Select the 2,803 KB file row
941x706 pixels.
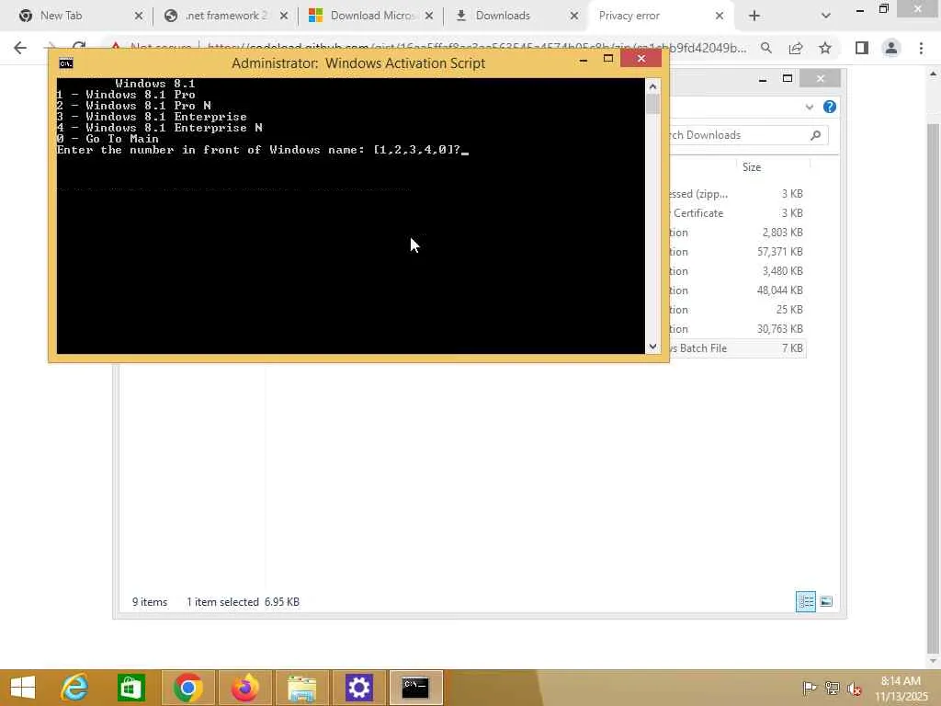point(738,233)
